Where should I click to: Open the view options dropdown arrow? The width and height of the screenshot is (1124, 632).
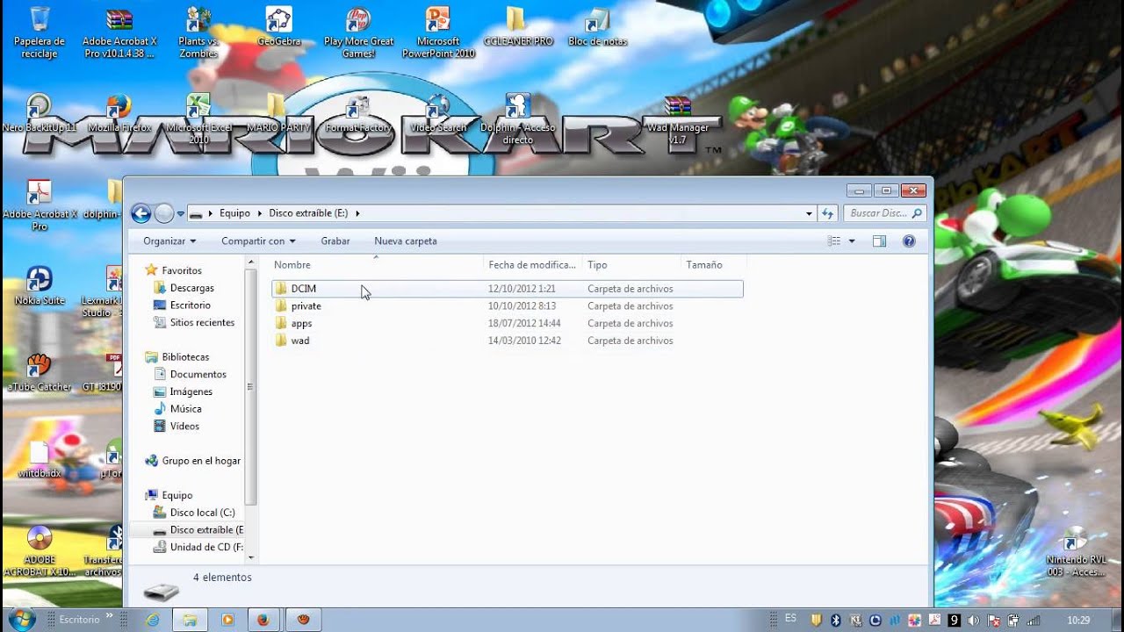pos(852,241)
